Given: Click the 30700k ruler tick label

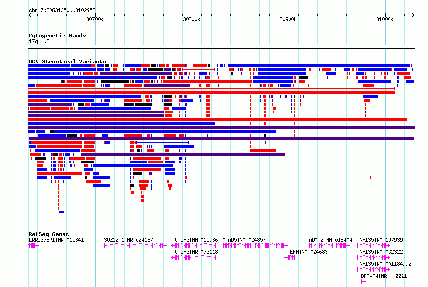Looking at the screenshot, I should [x=95, y=19].
